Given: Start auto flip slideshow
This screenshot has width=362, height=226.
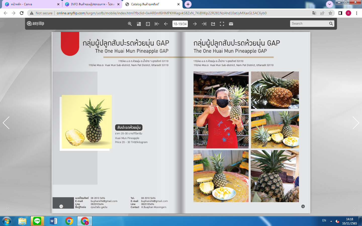Looking at the screenshot, I should point(148,24).
